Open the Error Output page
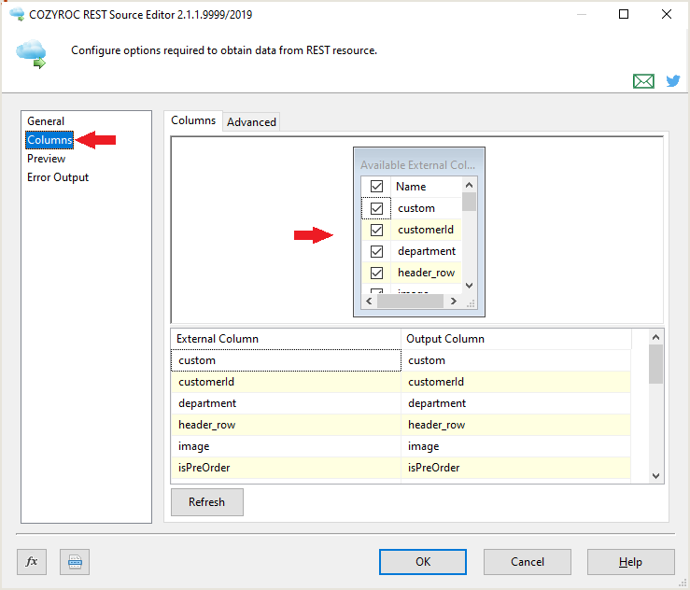 58,177
